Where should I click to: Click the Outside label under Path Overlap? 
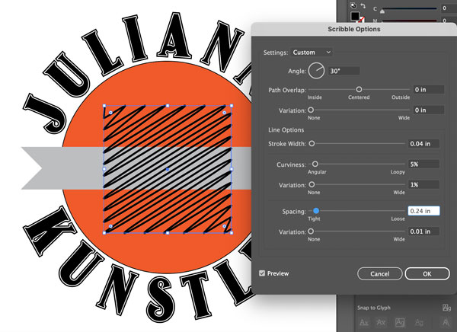(401, 97)
